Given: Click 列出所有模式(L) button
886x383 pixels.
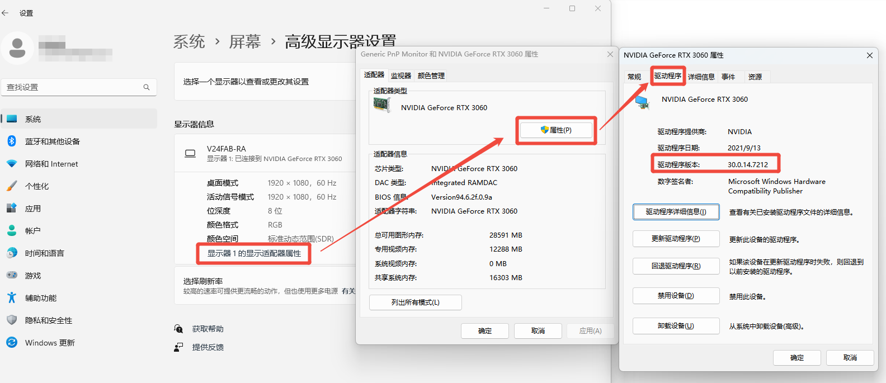Looking at the screenshot, I should tap(415, 302).
